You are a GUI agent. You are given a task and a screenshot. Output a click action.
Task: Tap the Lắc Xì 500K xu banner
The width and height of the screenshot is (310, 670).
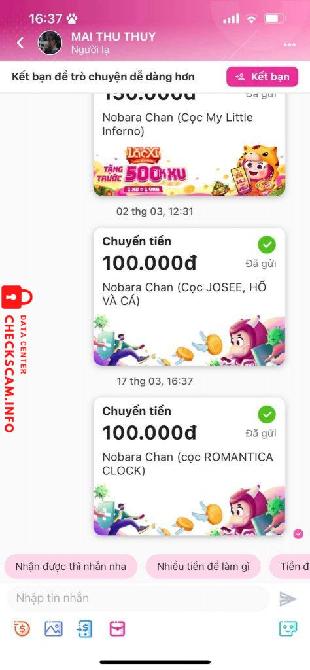pyautogui.click(x=189, y=169)
